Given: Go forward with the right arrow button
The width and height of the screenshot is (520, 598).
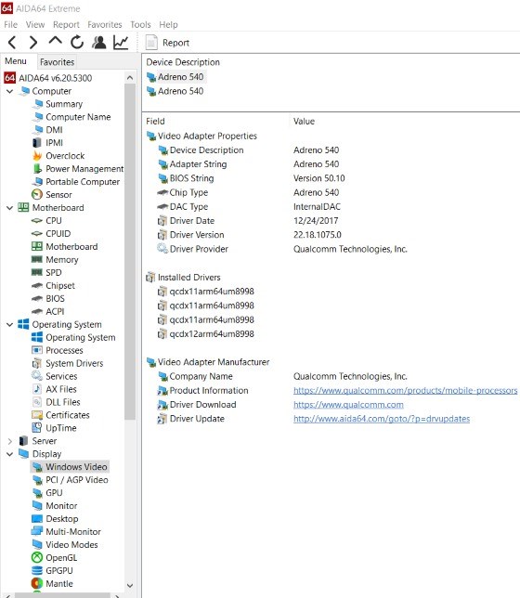Looking at the screenshot, I should tap(33, 43).
